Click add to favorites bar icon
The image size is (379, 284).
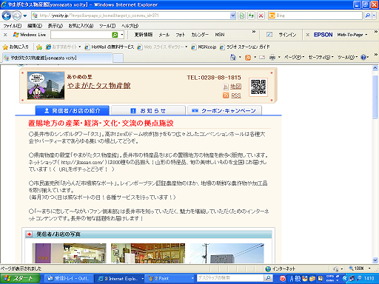point(39,47)
